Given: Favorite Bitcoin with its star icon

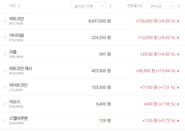Looking at the screenshot, I should pyautogui.click(x=5, y=21).
